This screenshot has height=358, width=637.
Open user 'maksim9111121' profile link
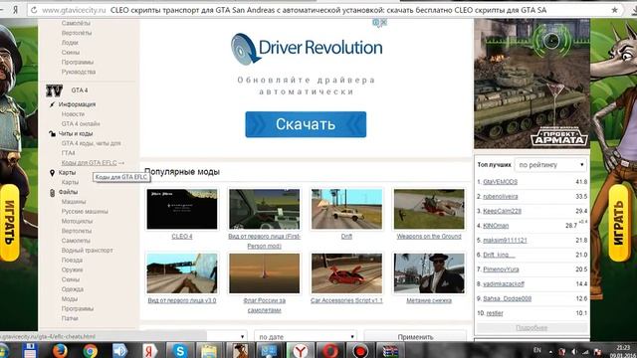coord(505,241)
